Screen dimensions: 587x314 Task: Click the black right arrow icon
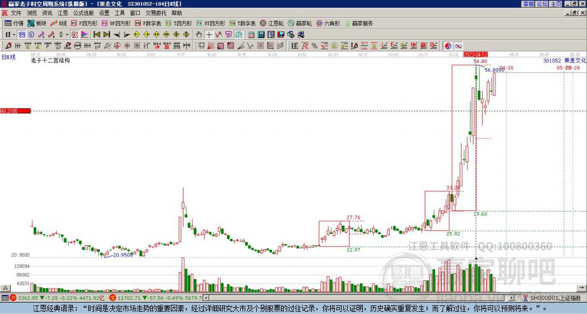127,35
